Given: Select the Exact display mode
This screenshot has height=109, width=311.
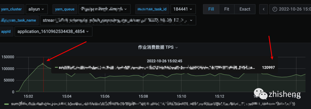Looking at the screenshot, I should (x=245, y=9).
